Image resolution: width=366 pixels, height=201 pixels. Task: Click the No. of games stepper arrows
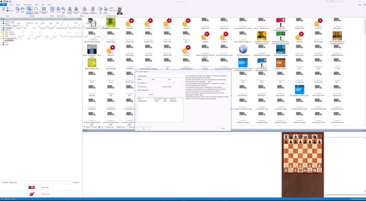click(182, 83)
